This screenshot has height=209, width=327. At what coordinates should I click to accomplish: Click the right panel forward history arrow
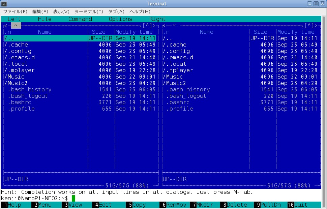(316, 26)
